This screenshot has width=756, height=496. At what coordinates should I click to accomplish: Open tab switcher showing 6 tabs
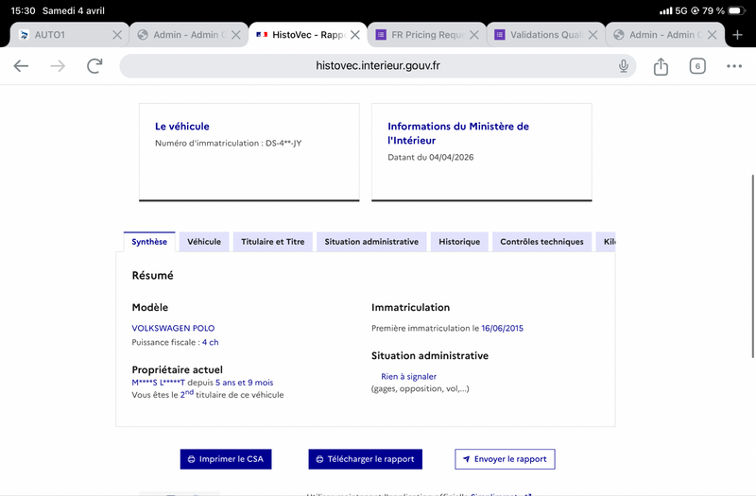point(697,66)
